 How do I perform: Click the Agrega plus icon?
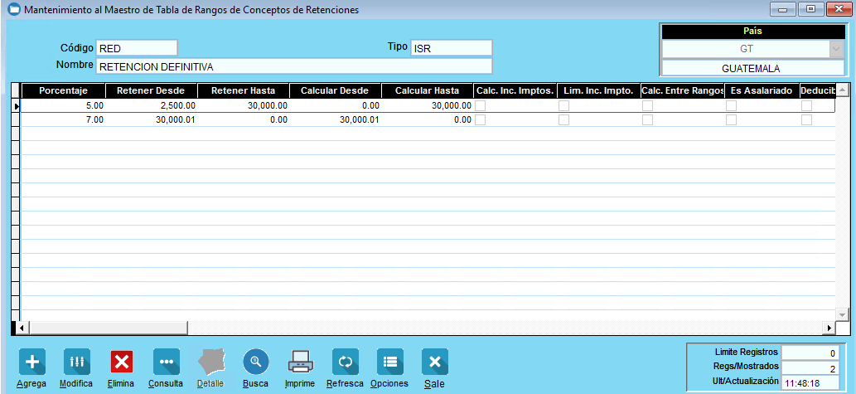coord(31,362)
